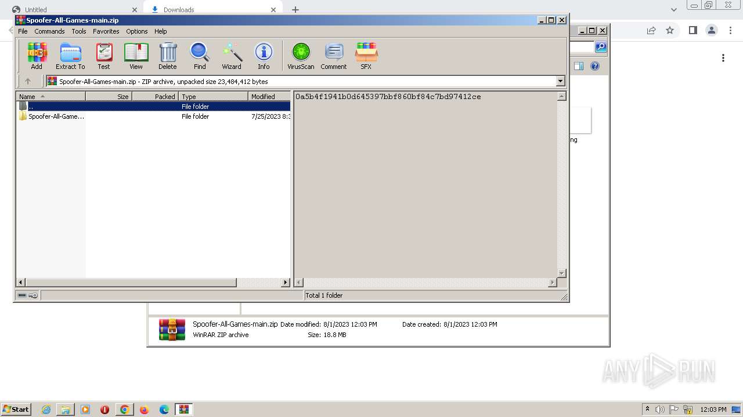Click the 12:03 PM system clock
Viewport: 743px width, 417px height.
pos(713,409)
